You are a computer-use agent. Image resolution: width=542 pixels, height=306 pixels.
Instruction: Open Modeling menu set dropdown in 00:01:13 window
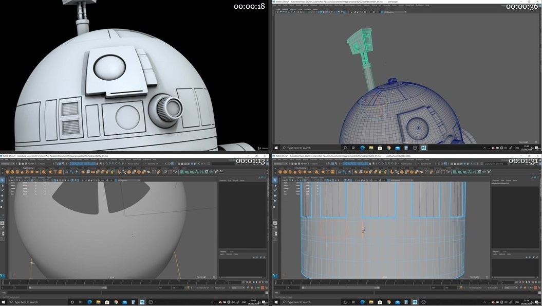pos(8,164)
